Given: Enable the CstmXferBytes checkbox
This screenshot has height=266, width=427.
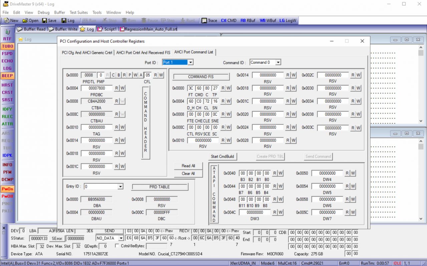Looking at the screenshot, I should (x=117, y=246).
